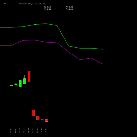Image resolution: width=137 pixels, height=137 pixels.
Task: Select the green candle for 21 Apr
Action: point(16,84)
